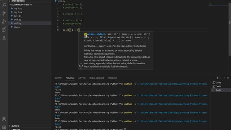Screen dimensions: 231x130
Task: Close the terminal panel
Action: (x=228, y=78)
